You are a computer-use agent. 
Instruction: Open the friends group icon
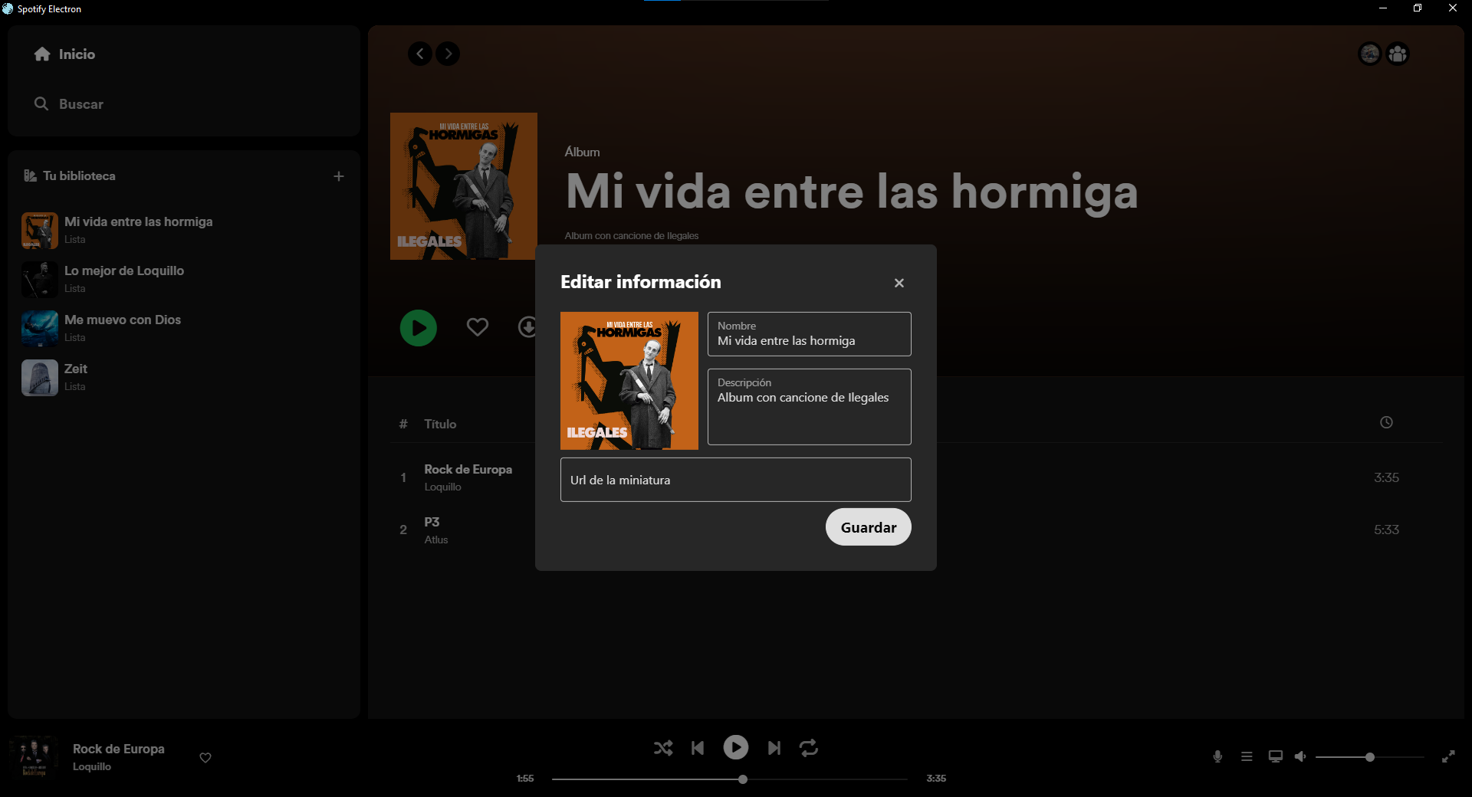tap(1398, 54)
